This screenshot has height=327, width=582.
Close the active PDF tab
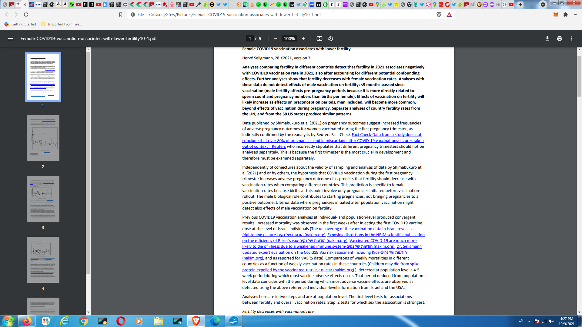click(x=25, y=5)
